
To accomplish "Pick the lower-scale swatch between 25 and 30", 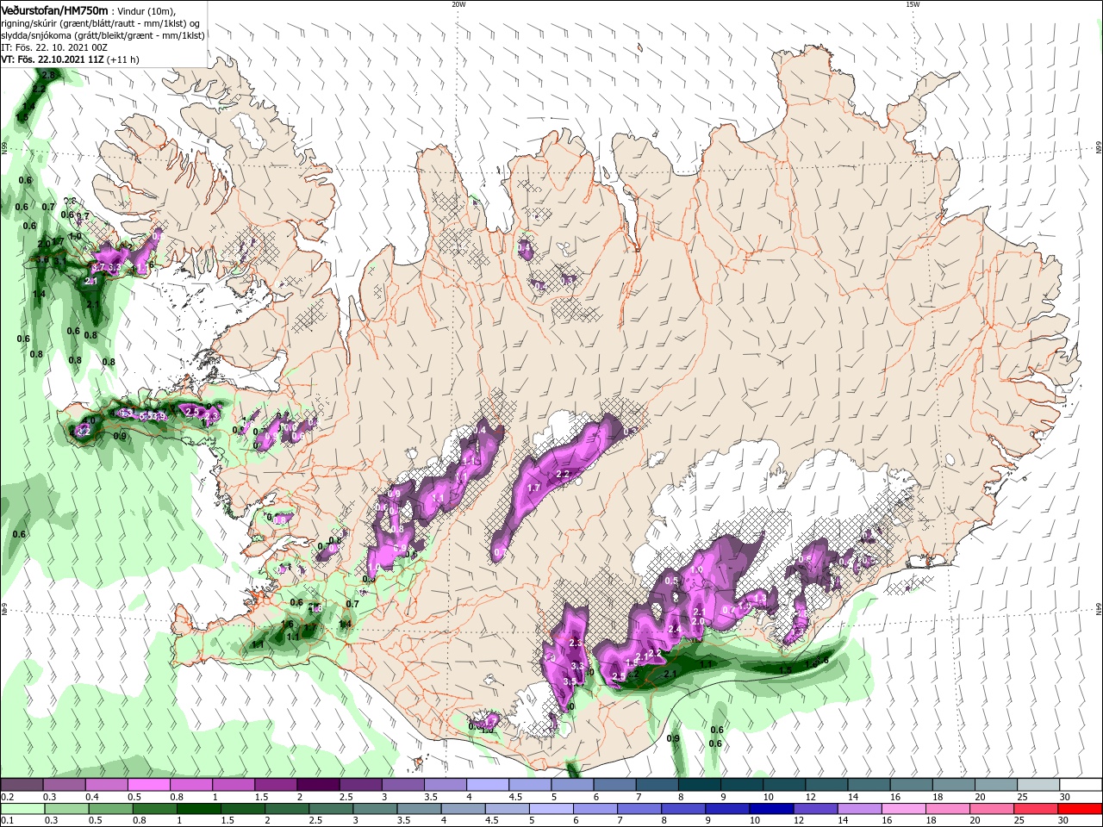I will (1037, 809).
